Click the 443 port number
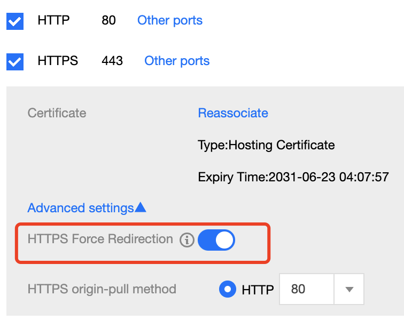 coord(112,61)
